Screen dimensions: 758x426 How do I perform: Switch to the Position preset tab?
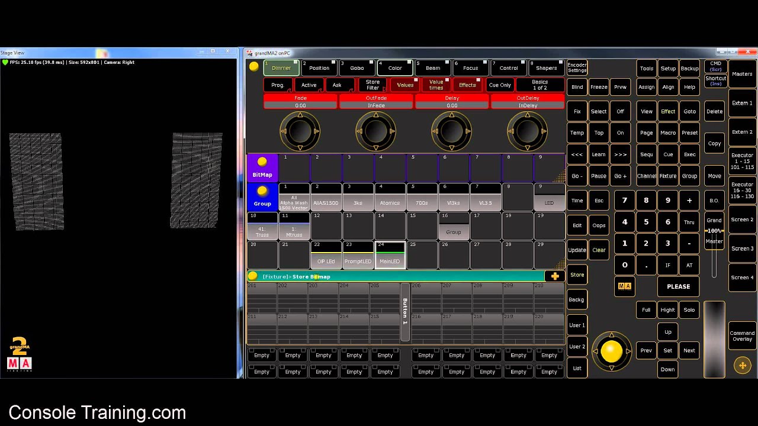coord(319,67)
